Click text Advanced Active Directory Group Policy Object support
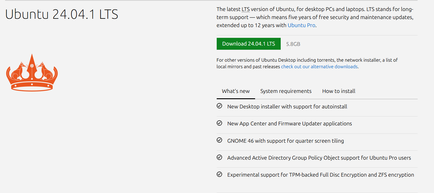 tap(294, 158)
